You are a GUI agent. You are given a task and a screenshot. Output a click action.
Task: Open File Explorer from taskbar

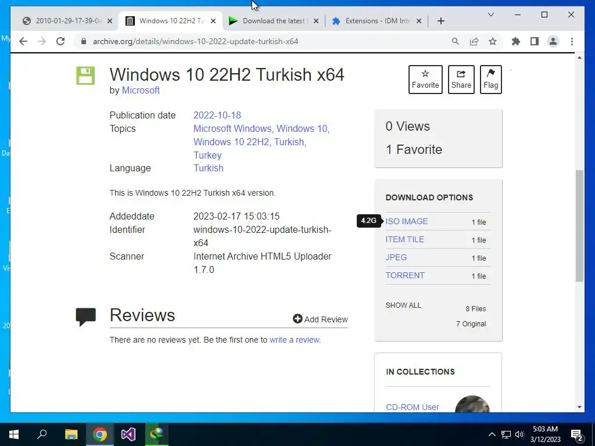(71, 434)
